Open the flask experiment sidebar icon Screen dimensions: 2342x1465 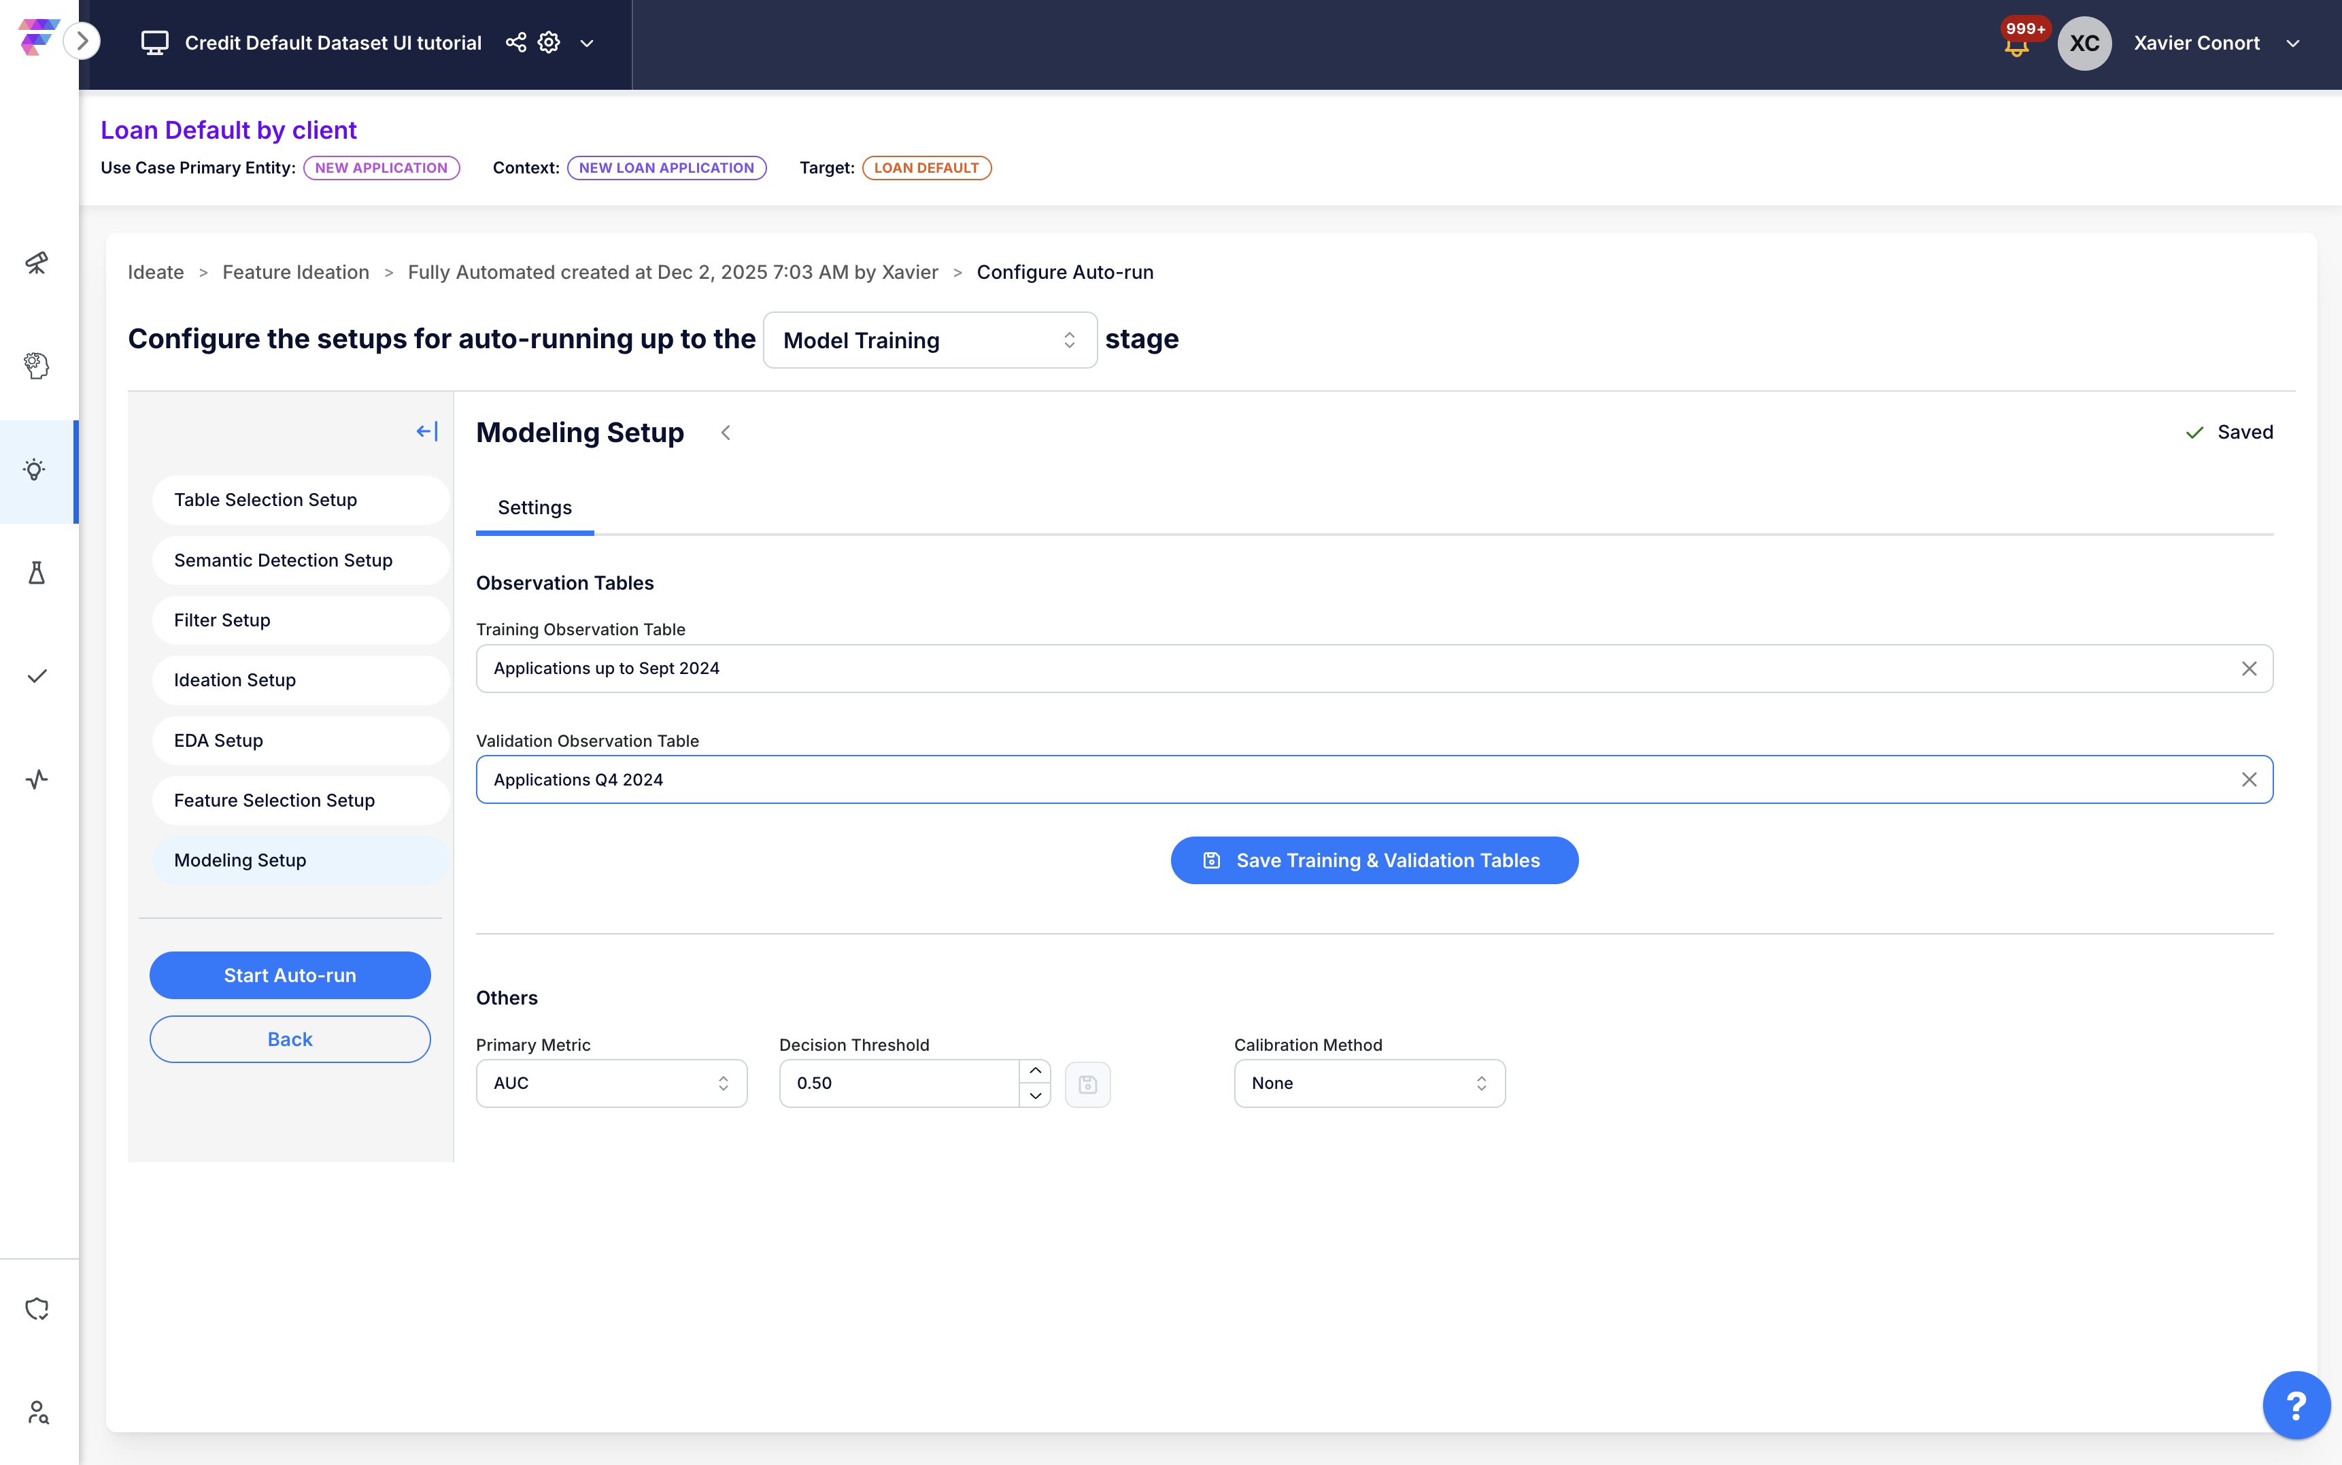(37, 573)
